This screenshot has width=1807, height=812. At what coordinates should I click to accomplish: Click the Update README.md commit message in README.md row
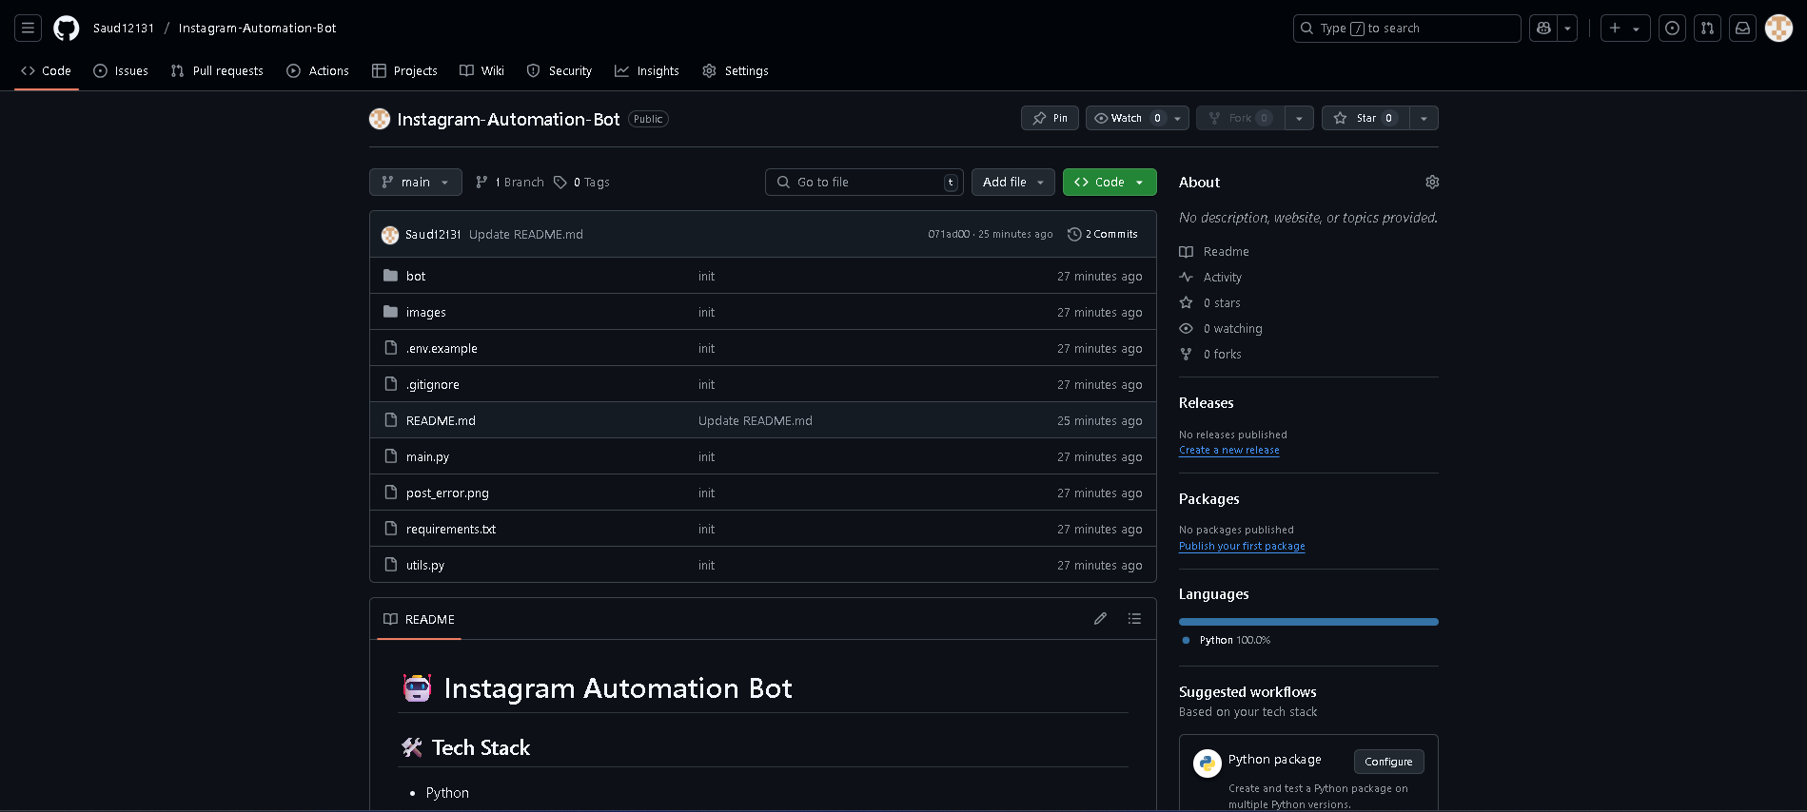[x=756, y=420]
